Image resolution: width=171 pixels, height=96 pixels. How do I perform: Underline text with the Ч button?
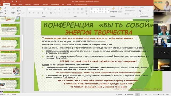point(38,13)
